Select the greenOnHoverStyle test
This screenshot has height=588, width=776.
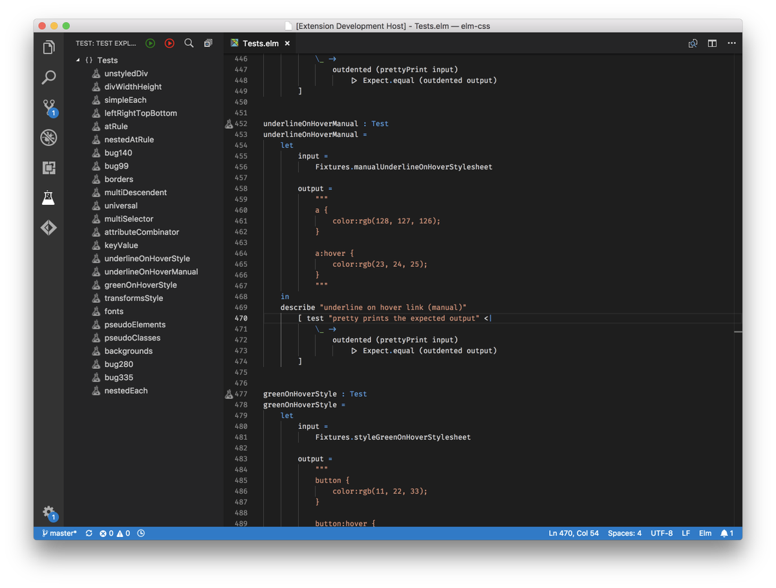coord(140,285)
